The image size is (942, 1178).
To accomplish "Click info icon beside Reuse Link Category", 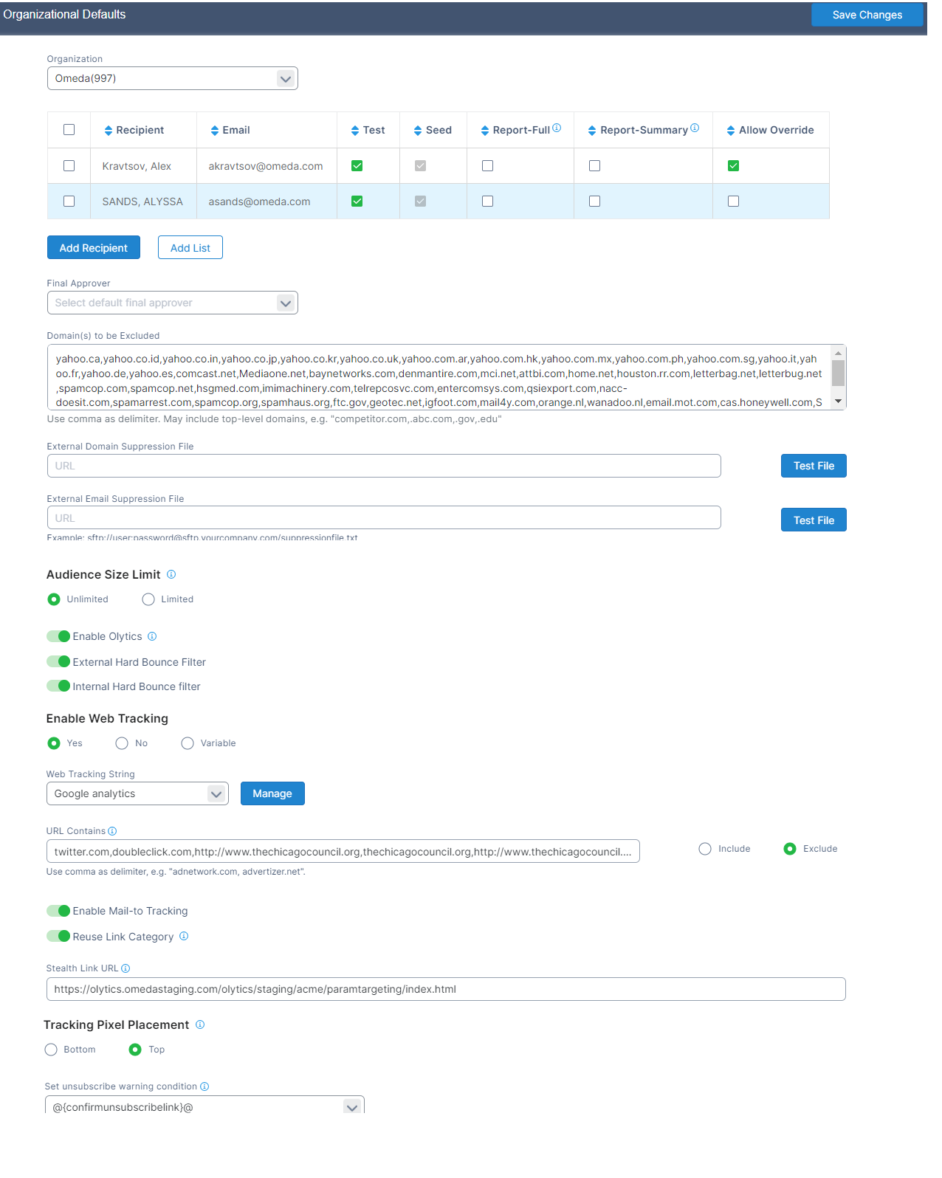I will pyautogui.click(x=184, y=936).
